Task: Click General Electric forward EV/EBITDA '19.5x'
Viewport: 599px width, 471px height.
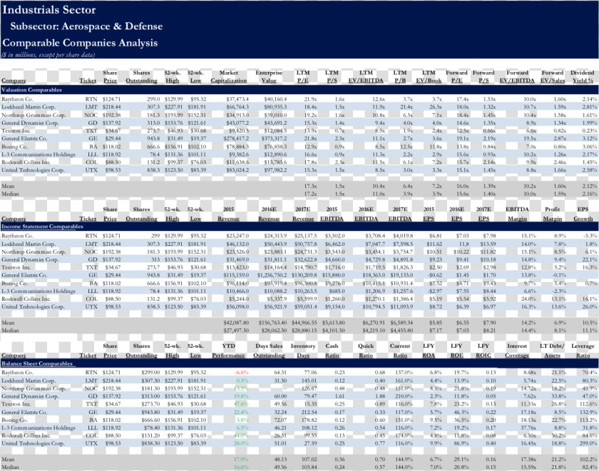Action: pos(529,138)
